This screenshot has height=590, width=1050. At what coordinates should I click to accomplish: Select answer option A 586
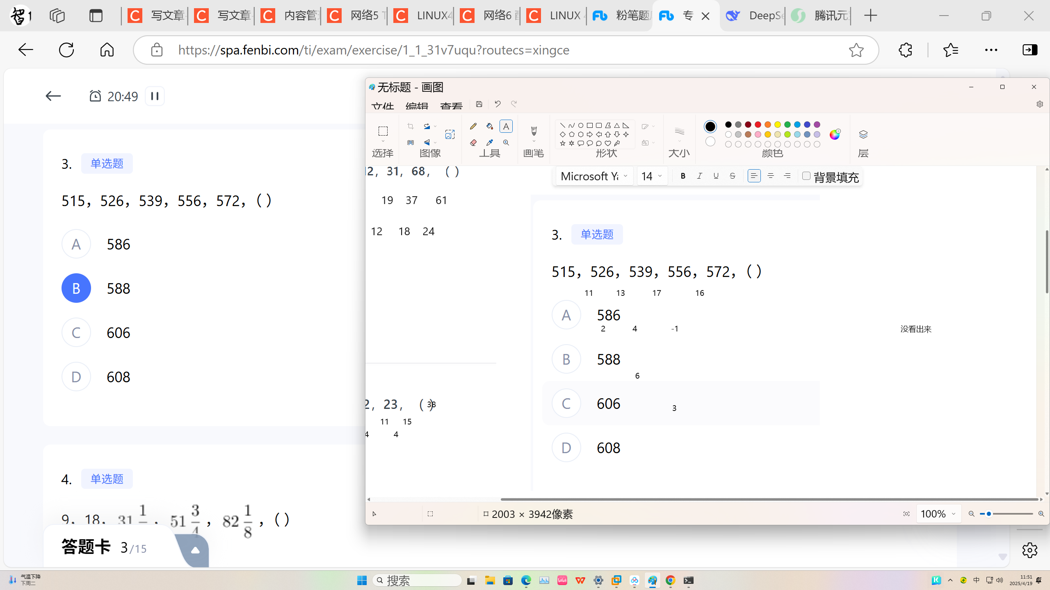coord(76,244)
